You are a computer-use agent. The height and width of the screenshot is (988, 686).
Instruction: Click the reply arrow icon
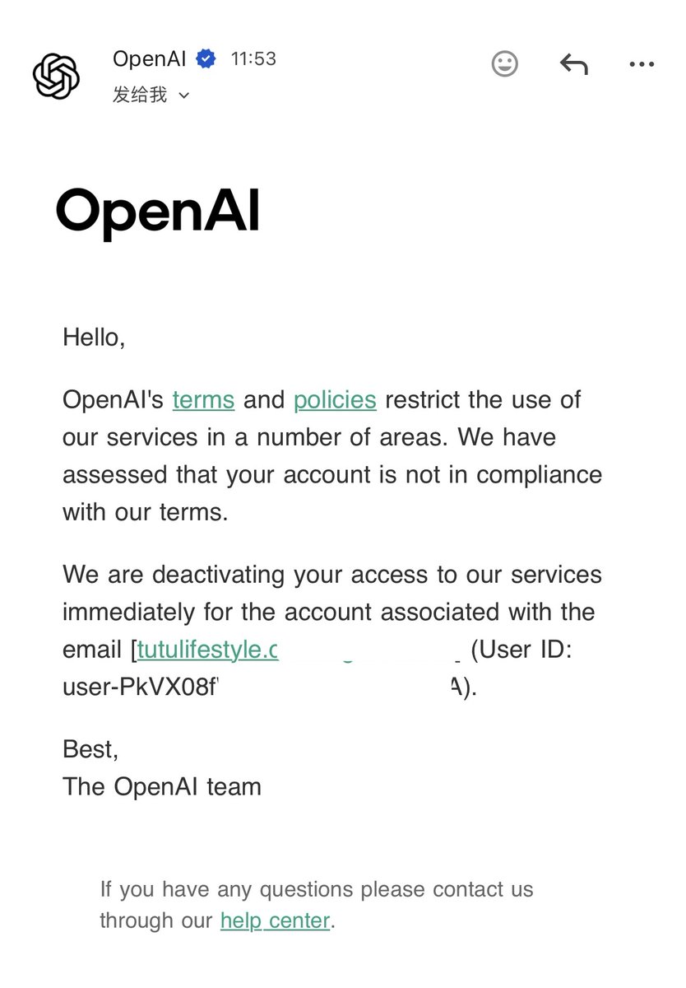pyautogui.click(x=574, y=65)
